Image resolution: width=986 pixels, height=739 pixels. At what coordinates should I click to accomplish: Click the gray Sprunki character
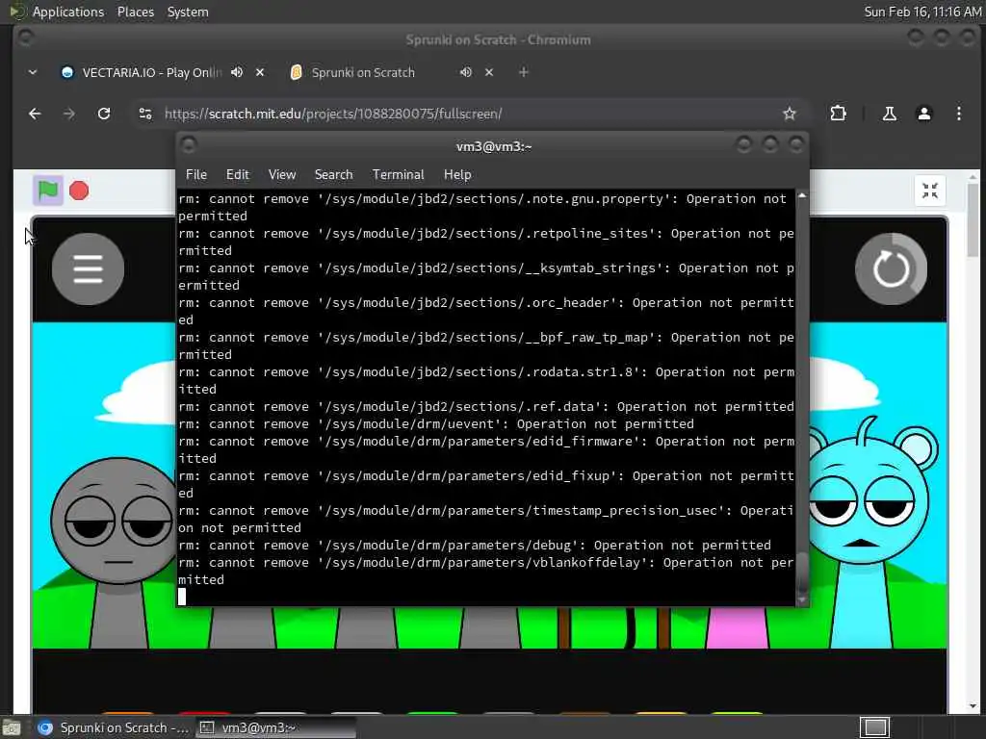[114, 553]
